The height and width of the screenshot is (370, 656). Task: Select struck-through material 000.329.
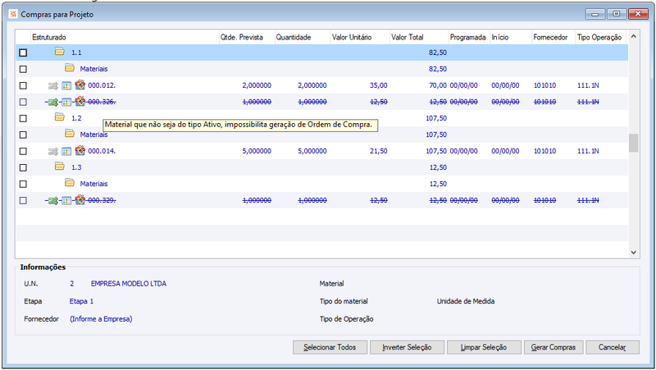coord(102,200)
